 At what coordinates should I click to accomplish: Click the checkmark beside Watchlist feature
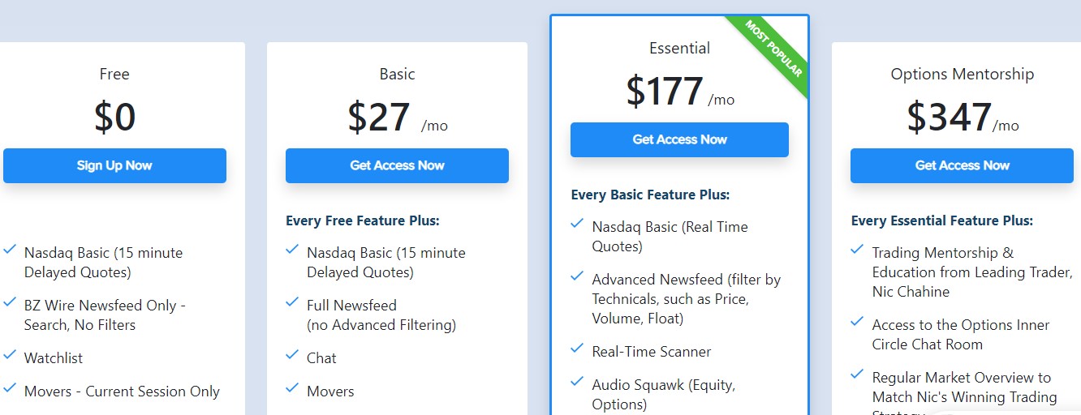coord(10,355)
